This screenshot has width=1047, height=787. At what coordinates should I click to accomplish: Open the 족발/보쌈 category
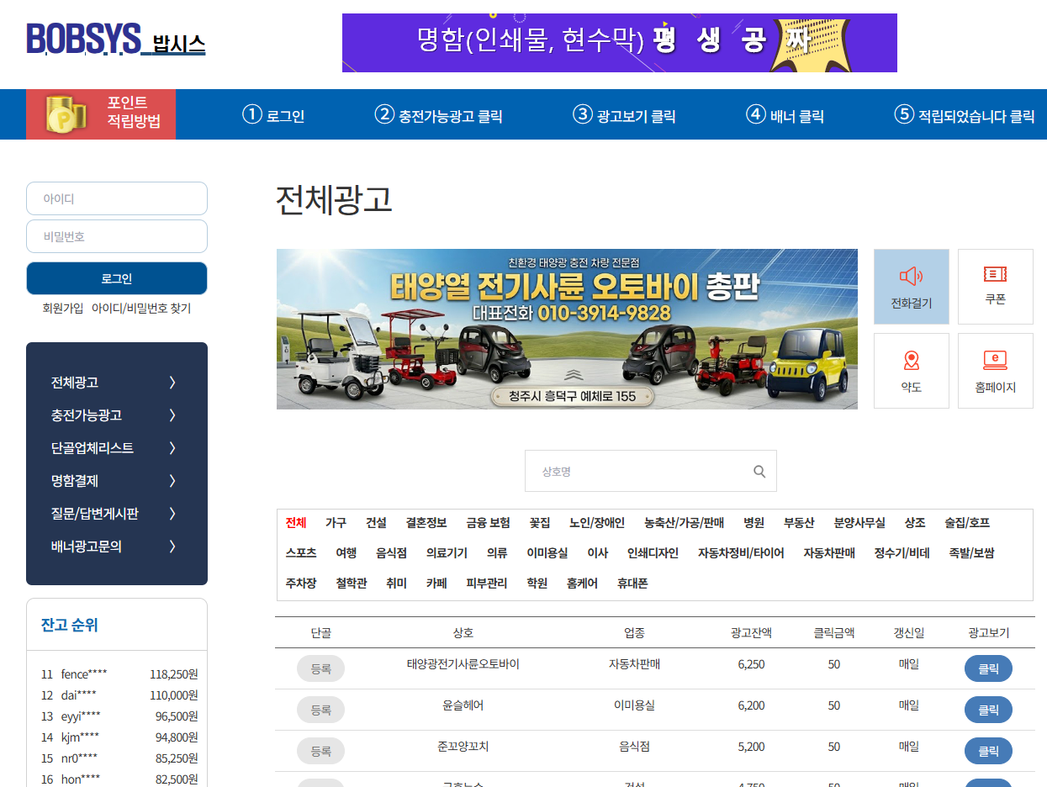(971, 553)
